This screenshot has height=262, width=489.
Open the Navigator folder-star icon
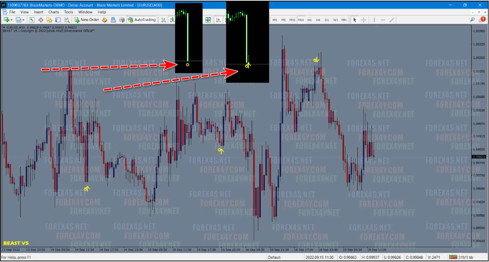(x=49, y=20)
